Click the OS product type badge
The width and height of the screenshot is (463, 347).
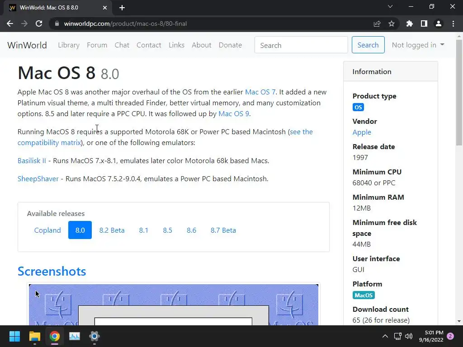coord(358,107)
